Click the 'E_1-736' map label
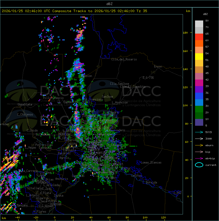This screenshot has width=219, height=221. point(148,78)
